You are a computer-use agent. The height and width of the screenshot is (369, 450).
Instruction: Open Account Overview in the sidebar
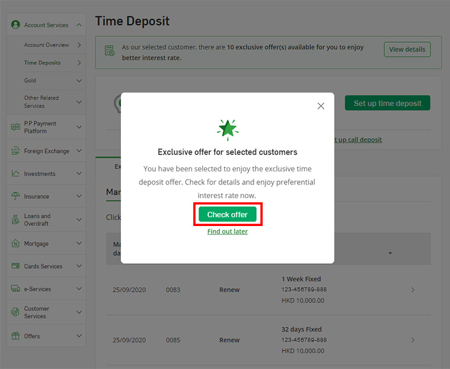tap(46, 45)
